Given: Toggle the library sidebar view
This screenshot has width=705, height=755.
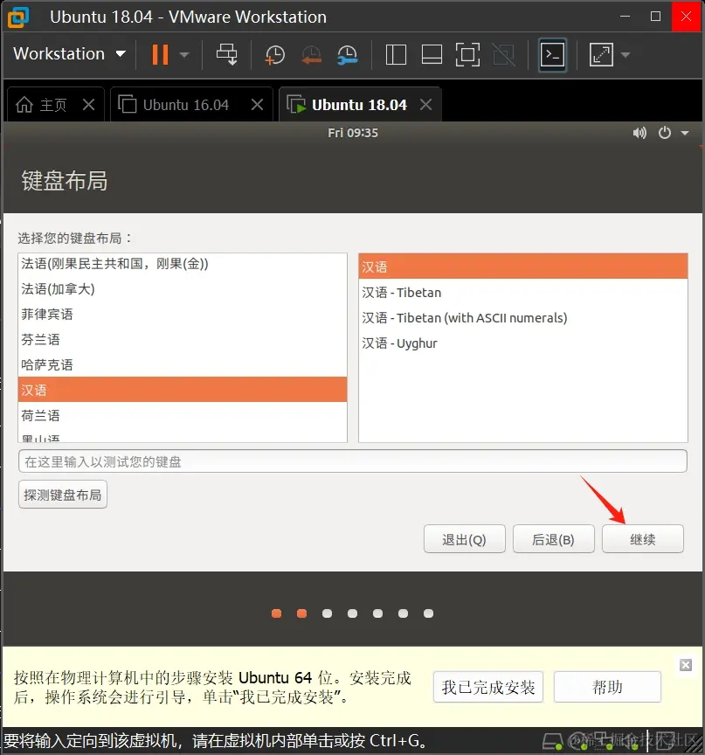Looking at the screenshot, I should tap(396, 54).
